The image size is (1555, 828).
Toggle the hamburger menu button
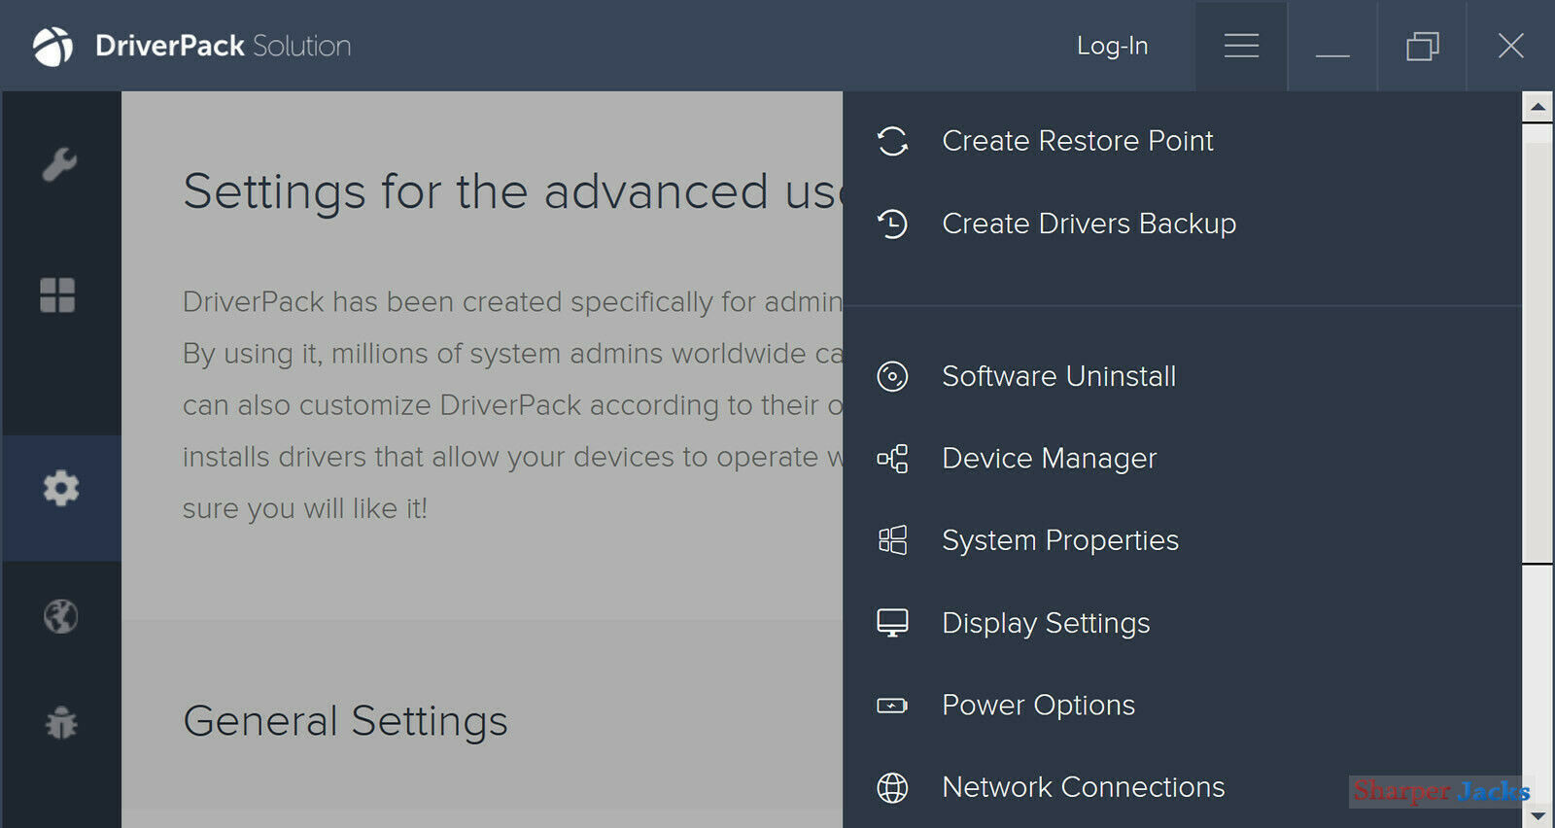tap(1241, 46)
